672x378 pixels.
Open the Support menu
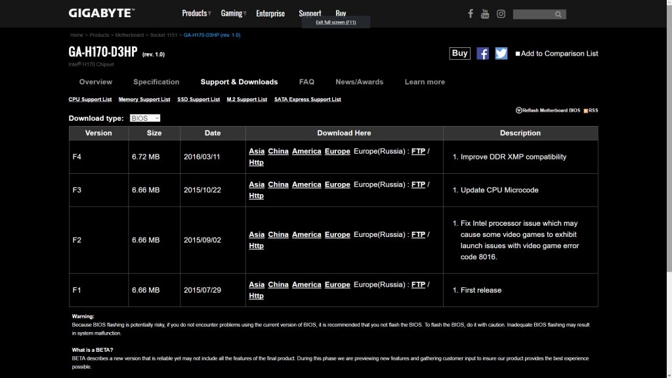click(310, 13)
